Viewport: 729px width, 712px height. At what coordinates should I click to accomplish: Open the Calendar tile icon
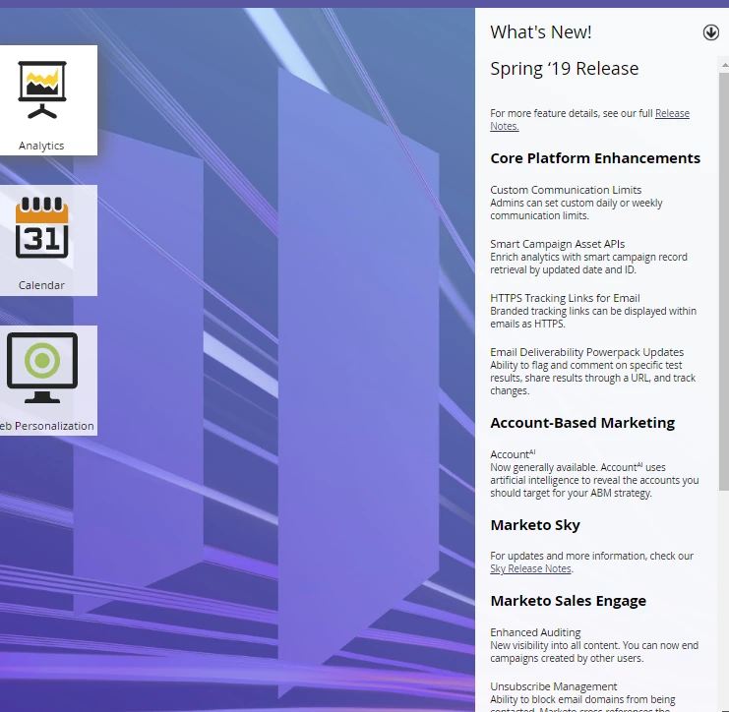click(42, 227)
